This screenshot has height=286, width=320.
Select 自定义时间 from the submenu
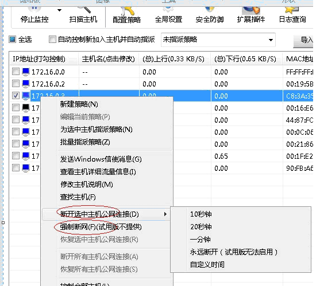pyautogui.click(x=207, y=265)
